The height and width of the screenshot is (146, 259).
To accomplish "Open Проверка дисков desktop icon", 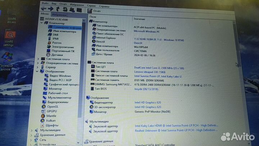I will click(6, 62).
